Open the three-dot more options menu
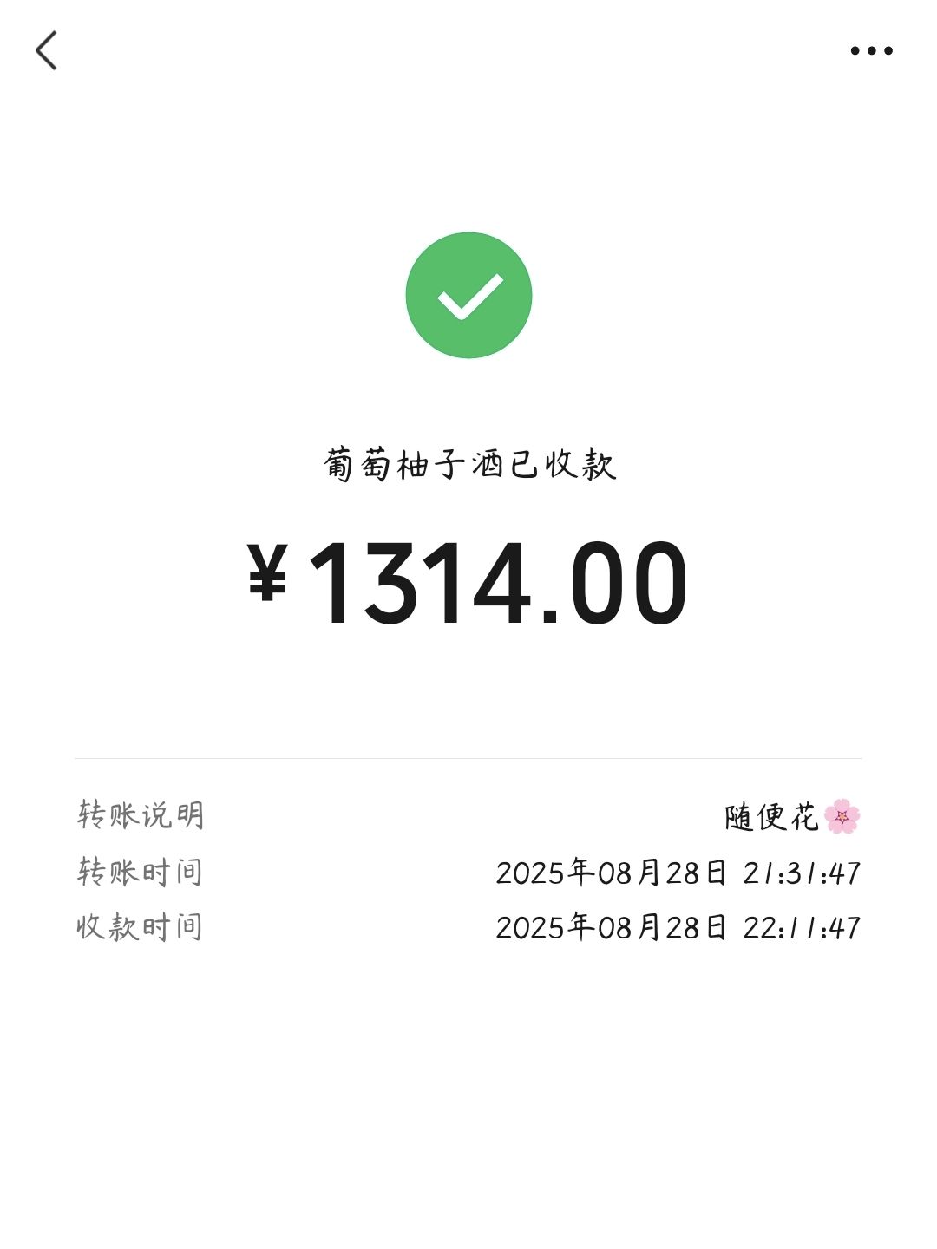Screen dimensions: 937x1249 click(x=871, y=50)
